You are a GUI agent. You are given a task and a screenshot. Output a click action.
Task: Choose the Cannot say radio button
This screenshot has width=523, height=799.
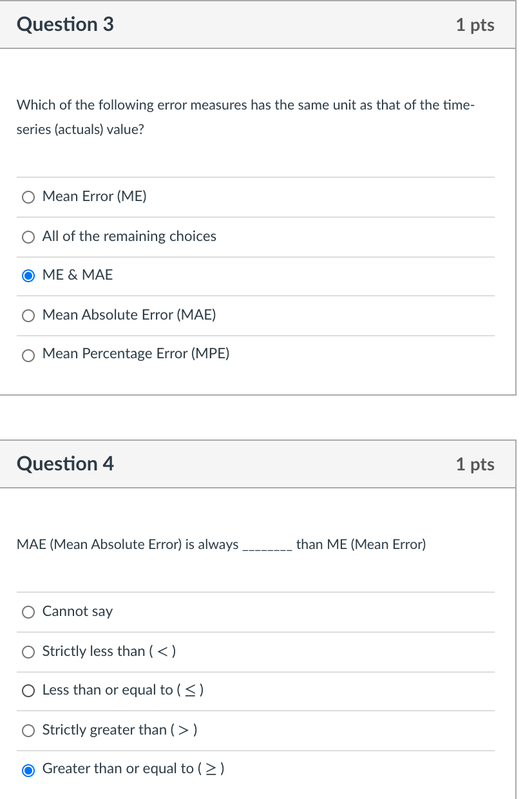click(x=28, y=613)
